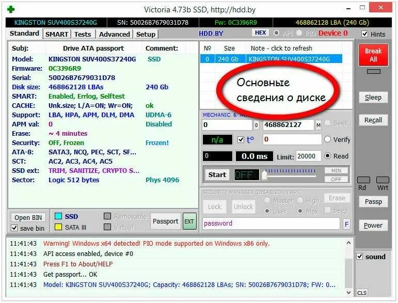This screenshot has width=398, height=303.
Task: Go to the Setup tab
Action: point(146,34)
